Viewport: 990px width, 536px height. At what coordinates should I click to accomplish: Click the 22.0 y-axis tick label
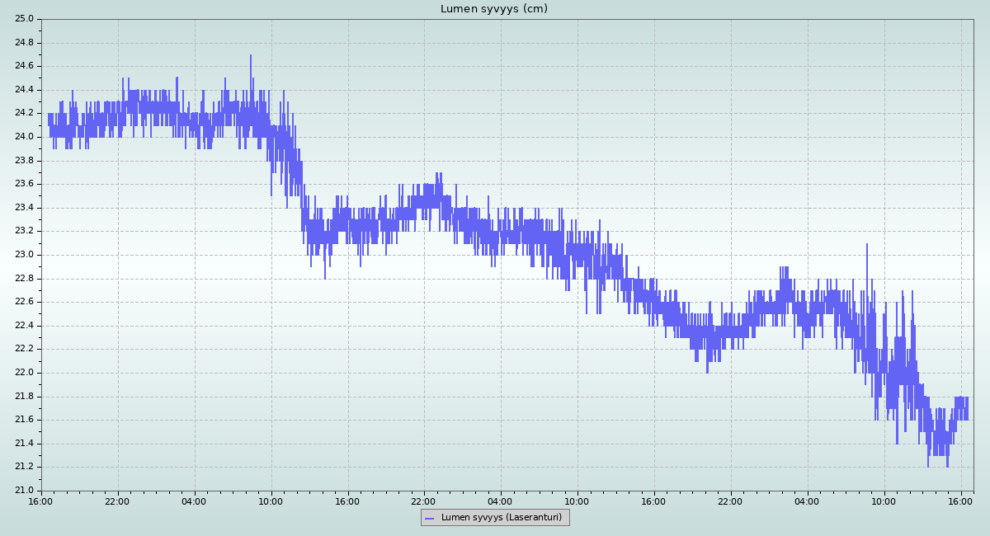25,373
